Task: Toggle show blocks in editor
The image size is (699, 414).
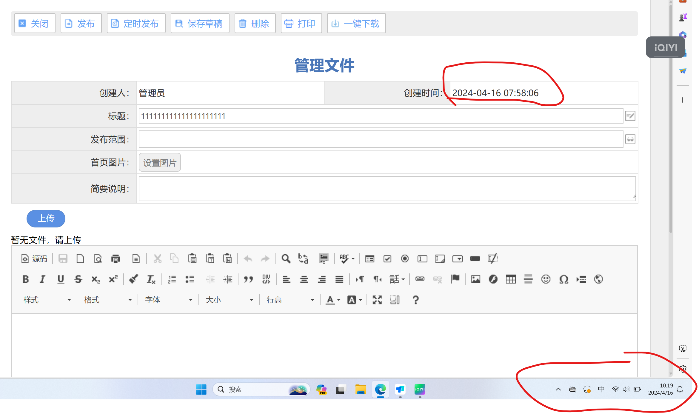Action: tap(395, 300)
